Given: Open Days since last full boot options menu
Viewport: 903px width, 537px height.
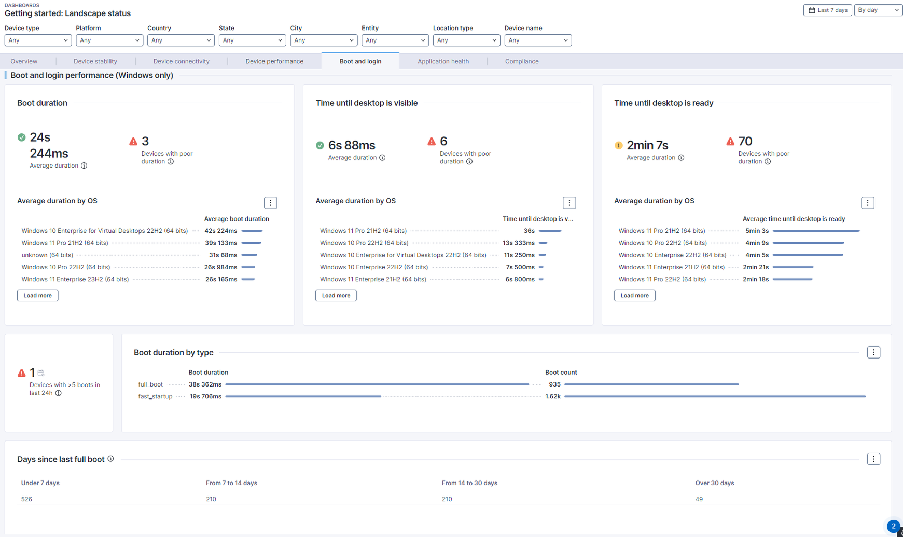Looking at the screenshot, I should pos(873,459).
